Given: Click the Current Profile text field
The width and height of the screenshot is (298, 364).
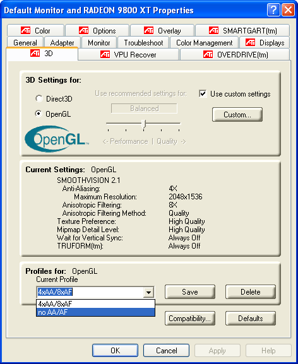Looking at the screenshot, I should 90,292.
